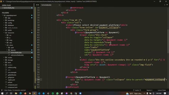169x95 pixels.
Task: Expand the storage folder
Action: (4, 60)
